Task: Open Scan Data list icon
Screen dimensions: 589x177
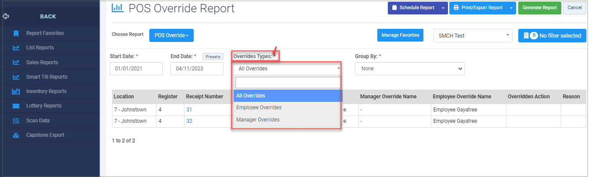Action: pos(16,120)
